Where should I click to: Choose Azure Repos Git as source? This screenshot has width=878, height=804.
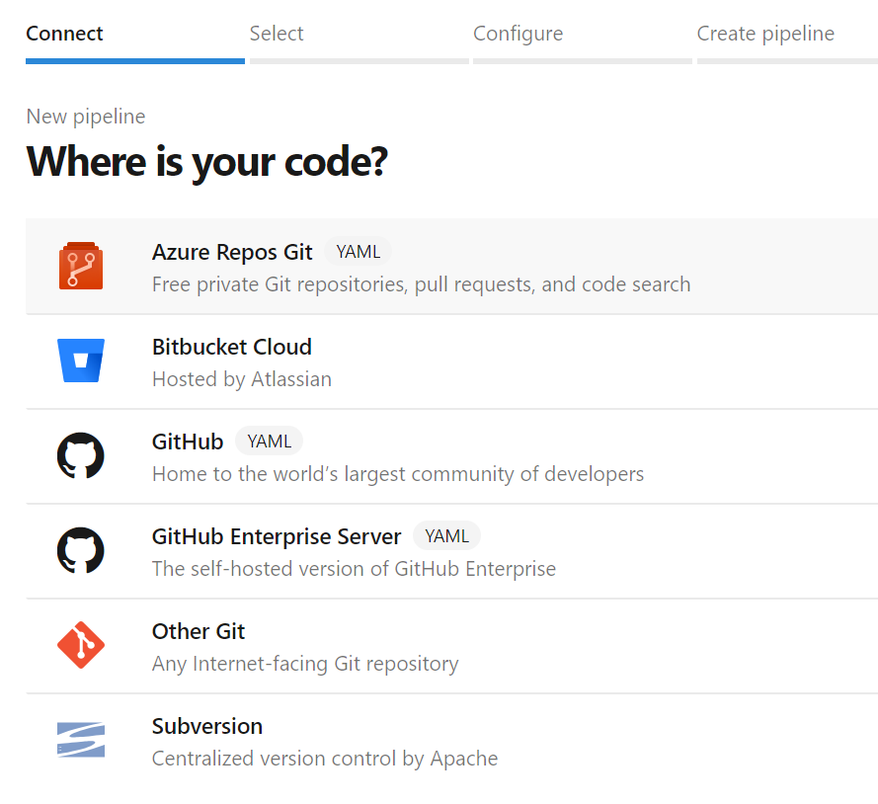coord(232,252)
